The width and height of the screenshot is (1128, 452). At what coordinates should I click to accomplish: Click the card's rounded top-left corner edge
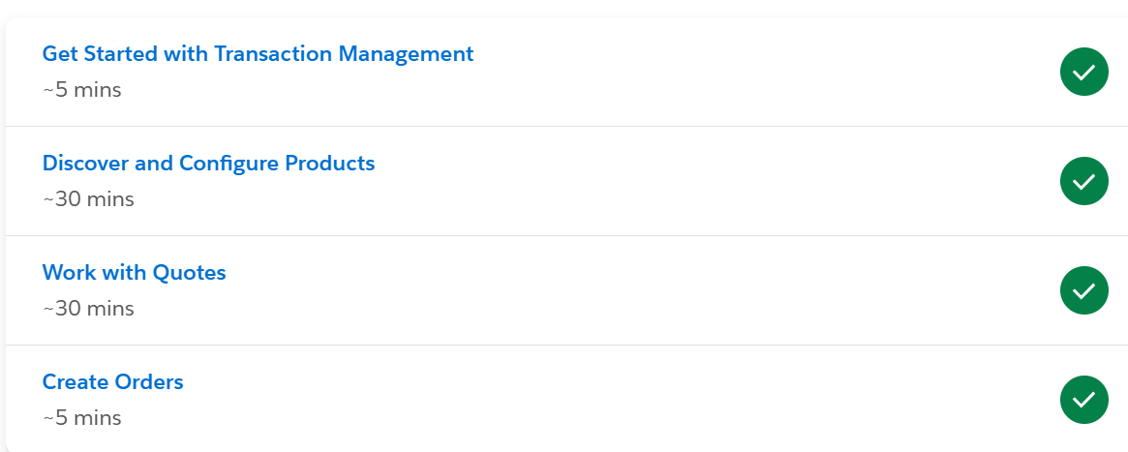(x=10, y=21)
